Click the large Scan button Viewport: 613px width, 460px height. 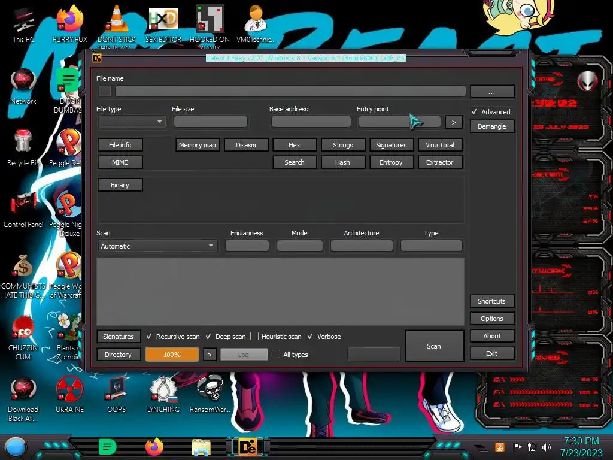(x=435, y=346)
